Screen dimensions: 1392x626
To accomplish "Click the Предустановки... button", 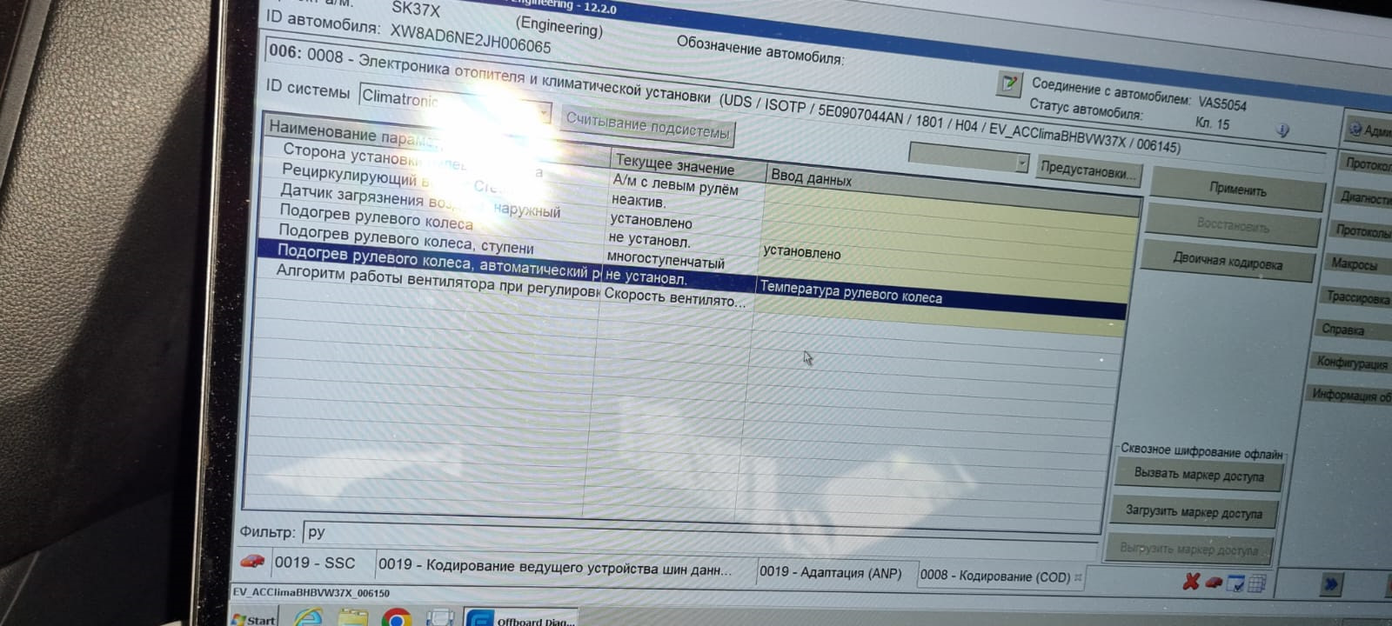I will 1087,170.
